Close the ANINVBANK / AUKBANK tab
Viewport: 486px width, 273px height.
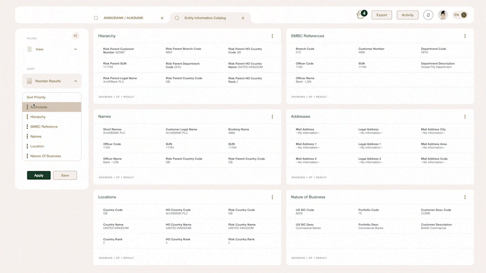pyautogui.click(x=162, y=18)
